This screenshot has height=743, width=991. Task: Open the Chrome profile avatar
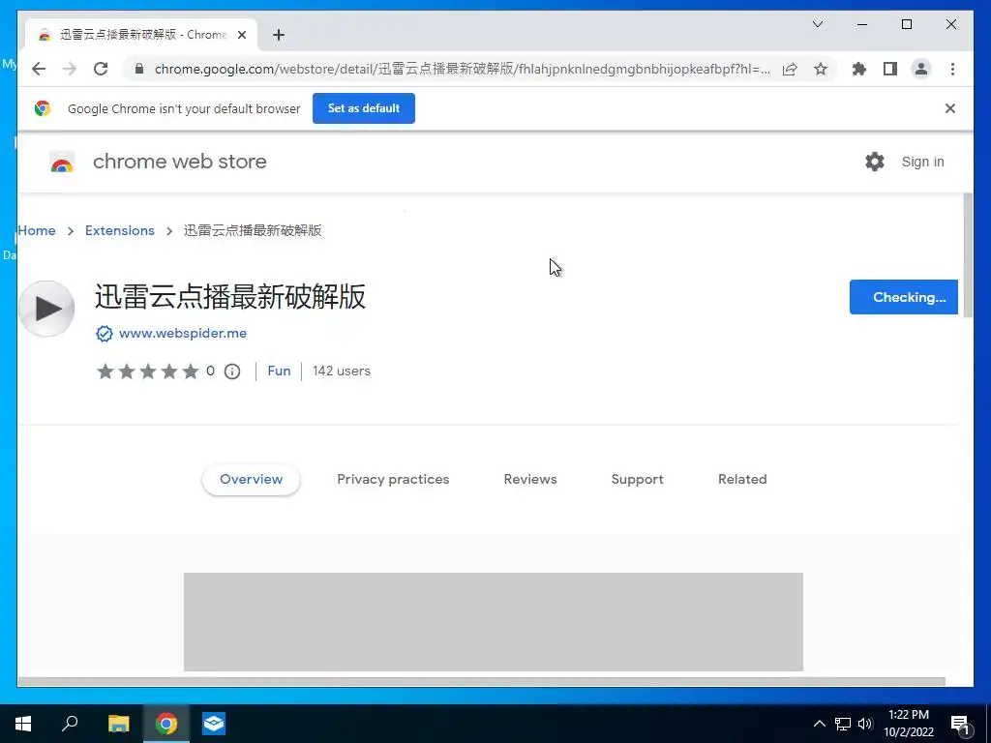[x=921, y=69]
